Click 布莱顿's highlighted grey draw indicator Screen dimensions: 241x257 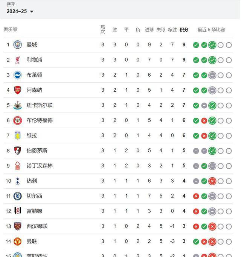coord(212,75)
